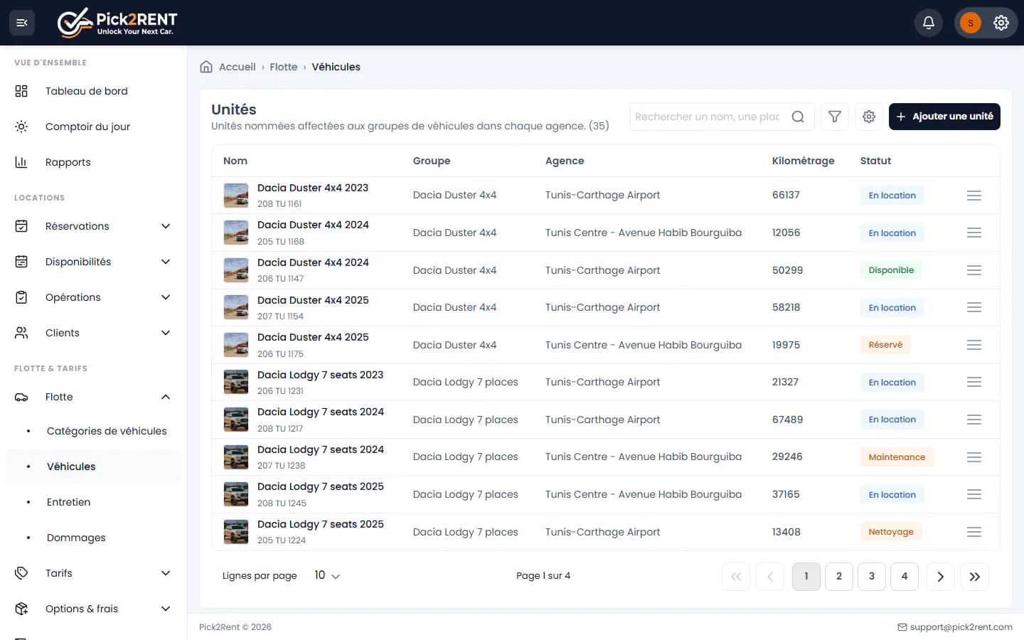Expand the Clients menu

pyautogui.click(x=94, y=333)
